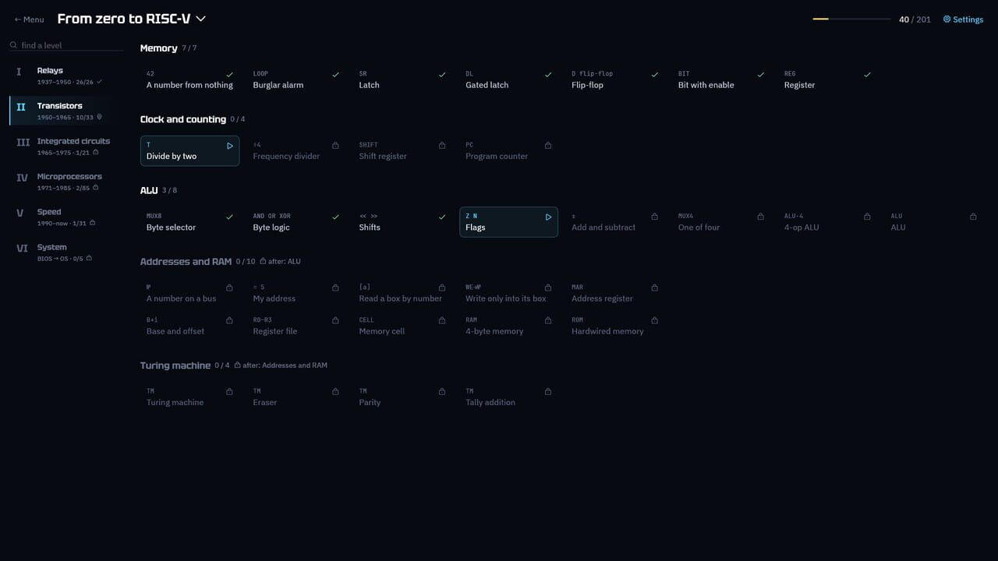This screenshot has width=998, height=561.
Task: Select the Microprocessors chapter
Action: (x=65, y=182)
